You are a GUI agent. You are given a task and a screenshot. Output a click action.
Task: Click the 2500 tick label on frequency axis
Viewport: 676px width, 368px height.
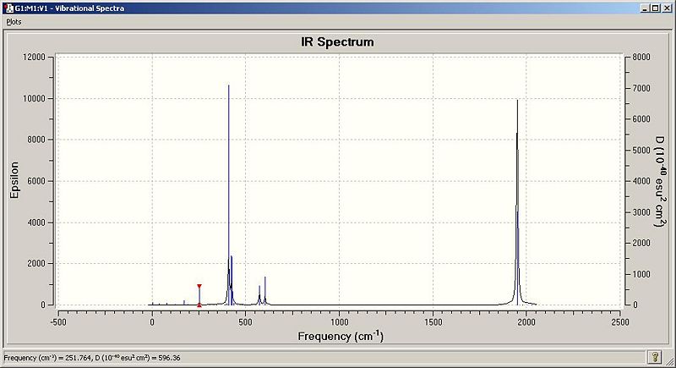(620, 322)
